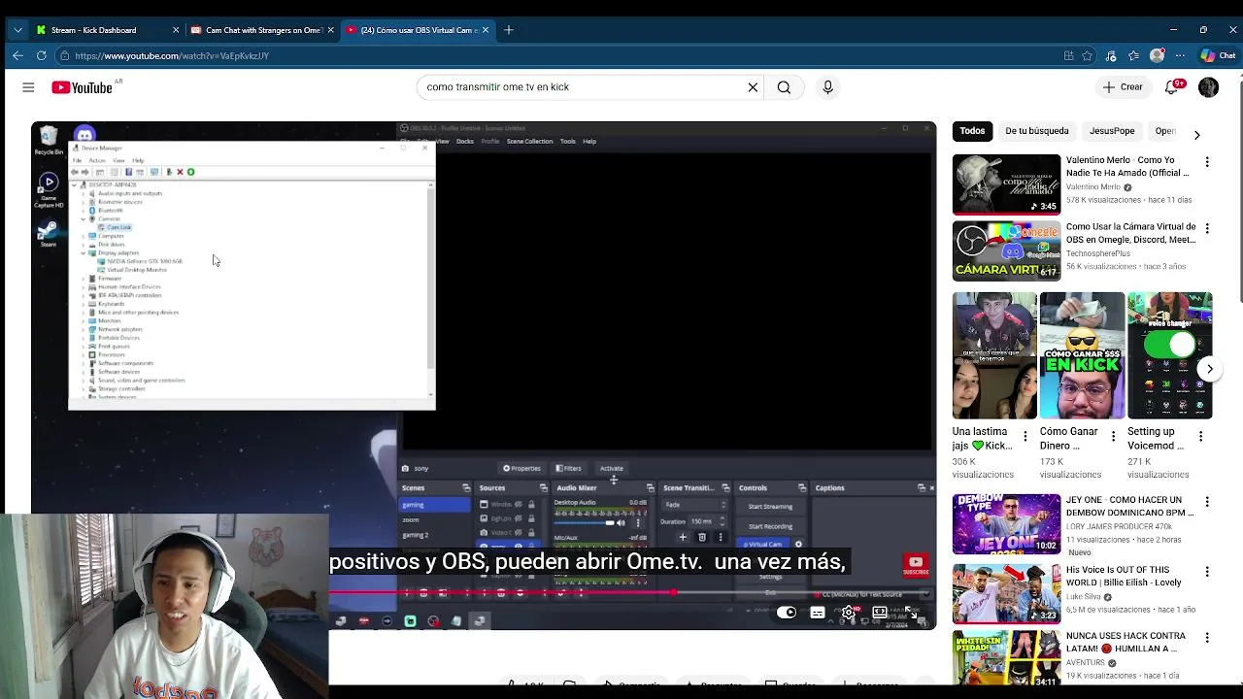Open options for Valentino Merlo video
This screenshot has height=699, width=1243.
[x=1207, y=162]
